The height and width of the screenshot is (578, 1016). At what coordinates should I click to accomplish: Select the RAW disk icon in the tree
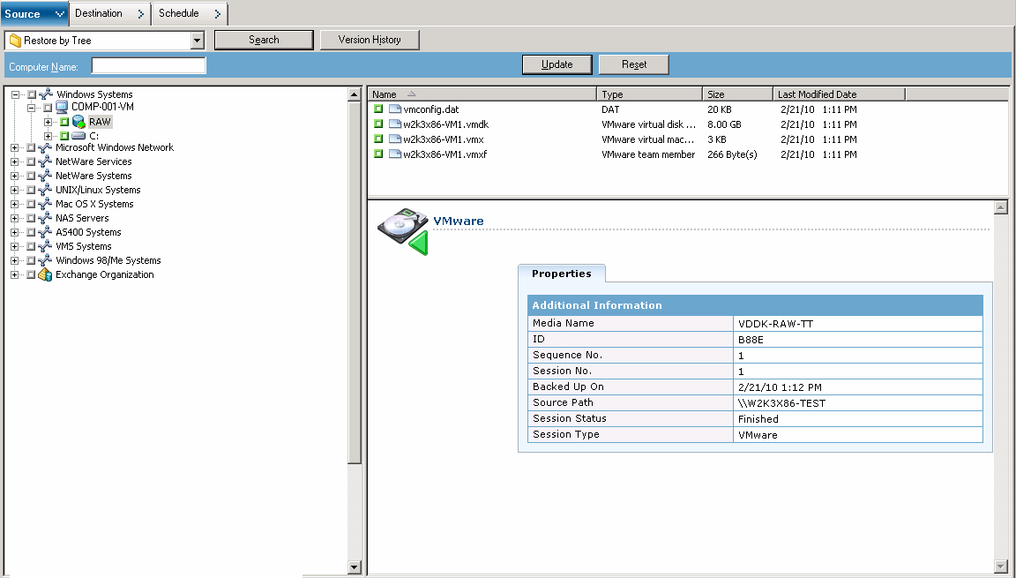point(78,122)
